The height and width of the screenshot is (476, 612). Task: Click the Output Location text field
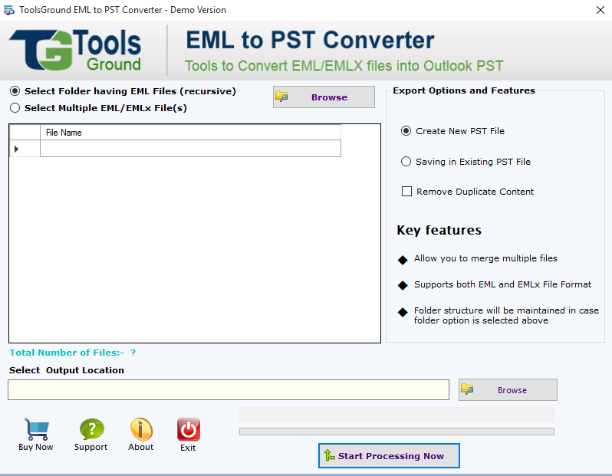228,389
